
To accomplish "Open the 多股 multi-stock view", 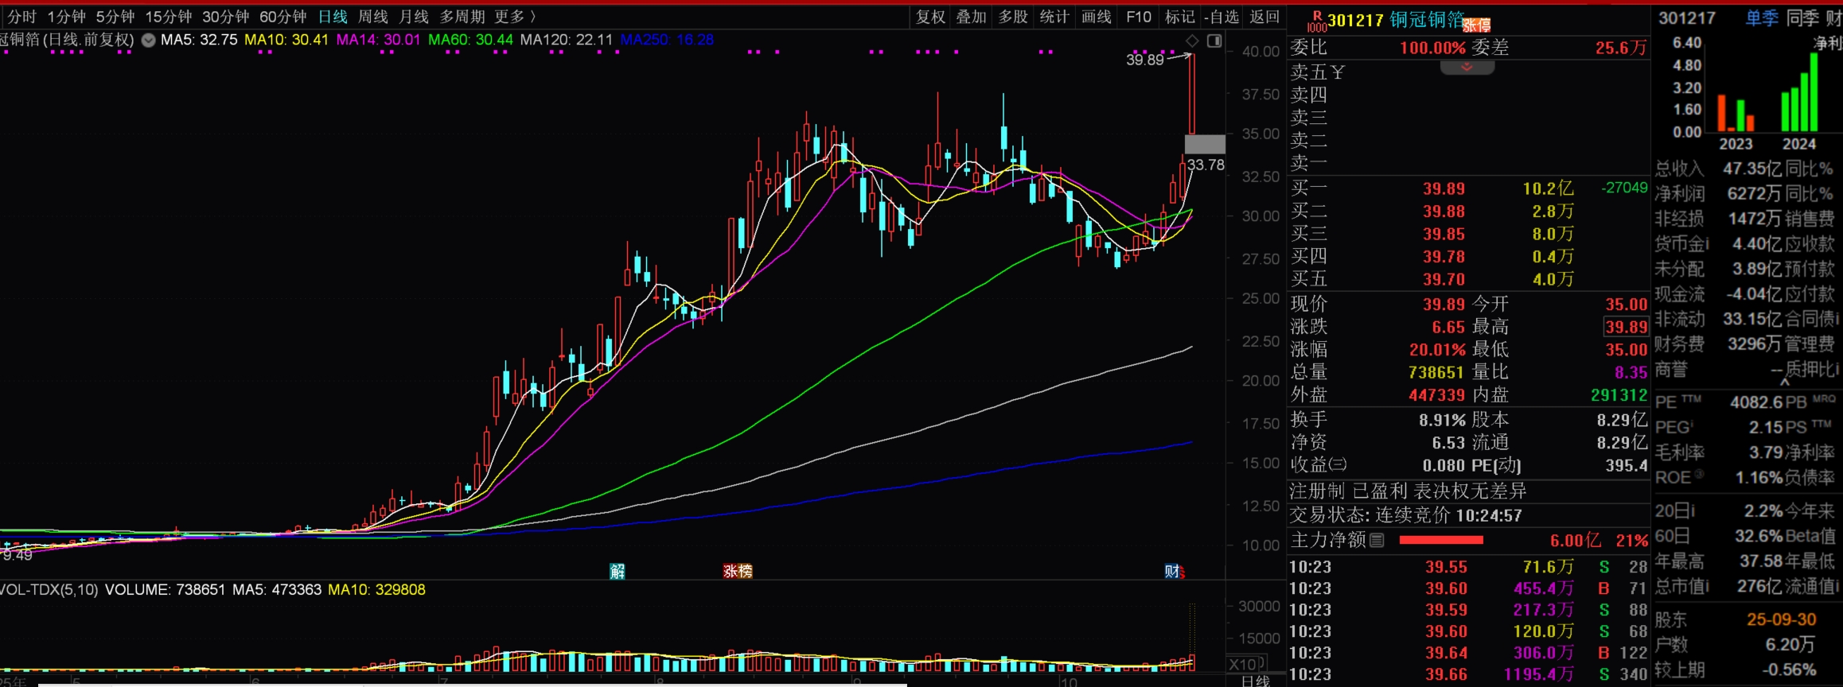I will 1013,17.
